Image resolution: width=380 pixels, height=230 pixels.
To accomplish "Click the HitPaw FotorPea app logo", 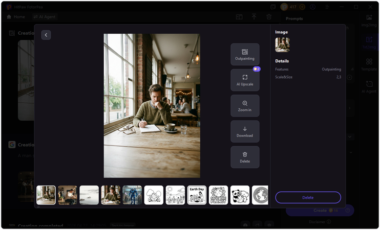I will tap(9, 7).
